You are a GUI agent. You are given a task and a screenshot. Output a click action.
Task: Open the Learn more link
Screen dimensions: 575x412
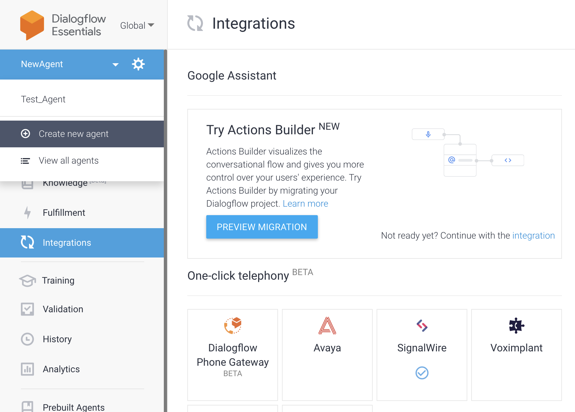pos(305,203)
